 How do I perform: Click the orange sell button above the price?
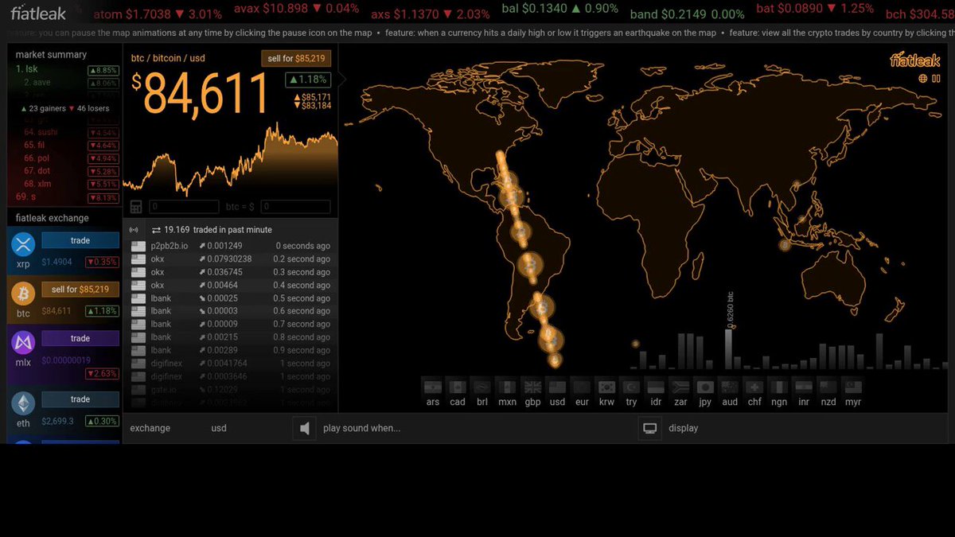pos(294,59)
